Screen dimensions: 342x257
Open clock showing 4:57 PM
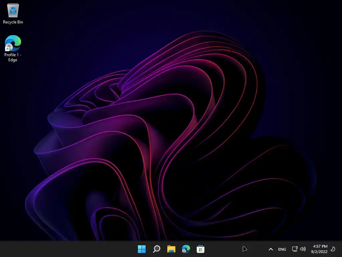pyautogui.click(x=320, y=246)
